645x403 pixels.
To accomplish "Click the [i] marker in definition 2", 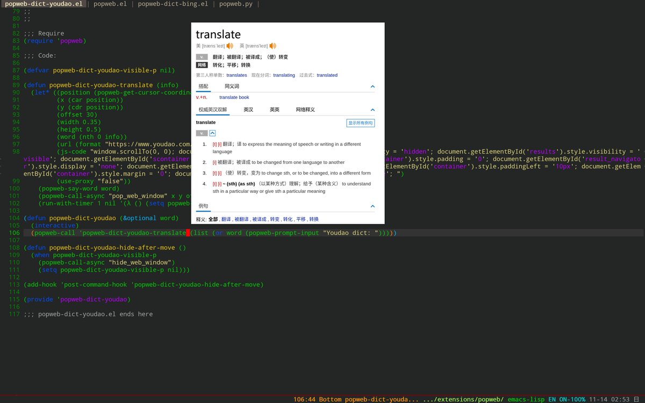I will tap(214, 162).
